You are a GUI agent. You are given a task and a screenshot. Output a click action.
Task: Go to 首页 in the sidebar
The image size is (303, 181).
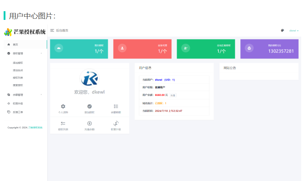pos(25,44)
